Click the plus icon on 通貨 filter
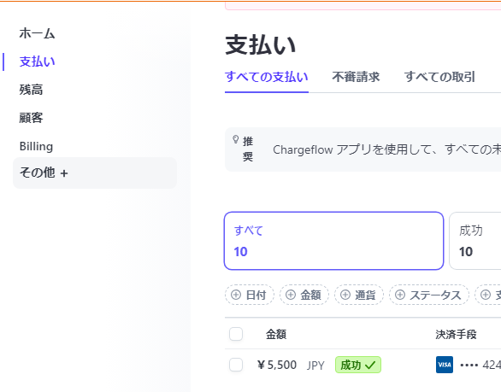Screen dimensions: 501x392 (345, 295)
